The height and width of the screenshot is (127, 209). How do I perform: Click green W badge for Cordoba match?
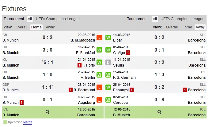[x=108, y=100]
